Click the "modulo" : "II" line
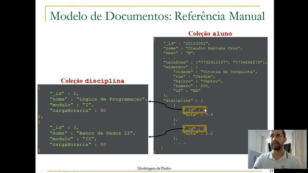The image size is (308, 173). tap(73, 139)
